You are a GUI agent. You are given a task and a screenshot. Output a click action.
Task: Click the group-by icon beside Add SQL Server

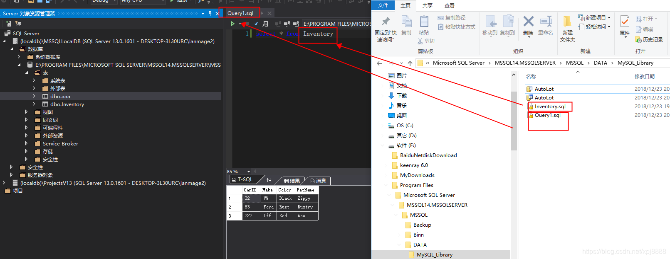point(18,24)
